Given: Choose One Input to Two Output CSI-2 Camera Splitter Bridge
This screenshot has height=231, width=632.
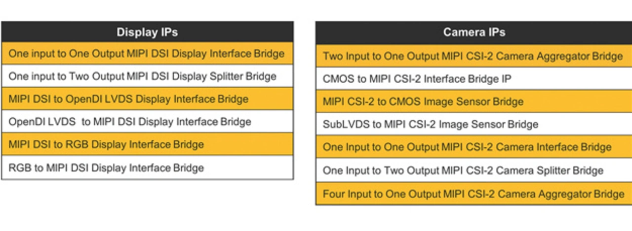Looking at the screenshot, I should (474, 170).
